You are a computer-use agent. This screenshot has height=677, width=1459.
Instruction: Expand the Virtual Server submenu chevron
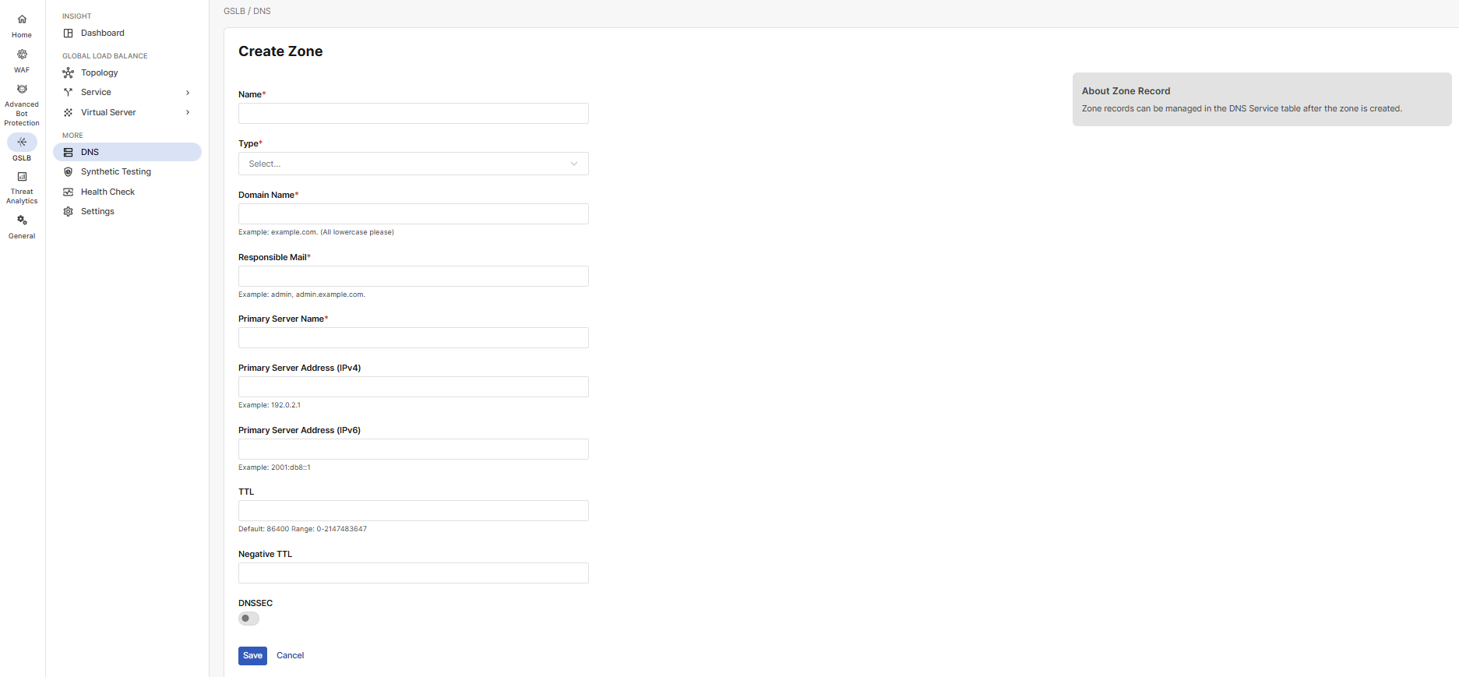188,113
